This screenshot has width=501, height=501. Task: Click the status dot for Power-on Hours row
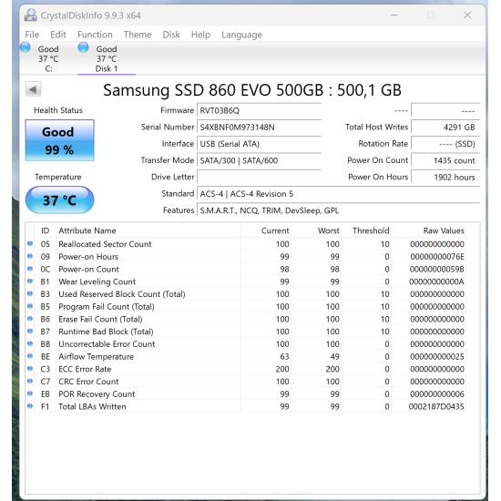pyautogui.click(x=30, y=256)
